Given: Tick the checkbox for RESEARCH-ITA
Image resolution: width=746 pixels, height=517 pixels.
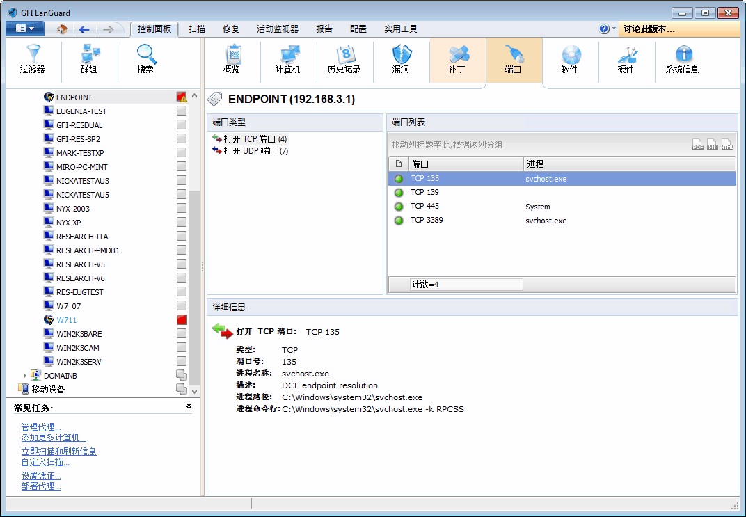Looking at the screenshot, I should [x=181, y=236].
